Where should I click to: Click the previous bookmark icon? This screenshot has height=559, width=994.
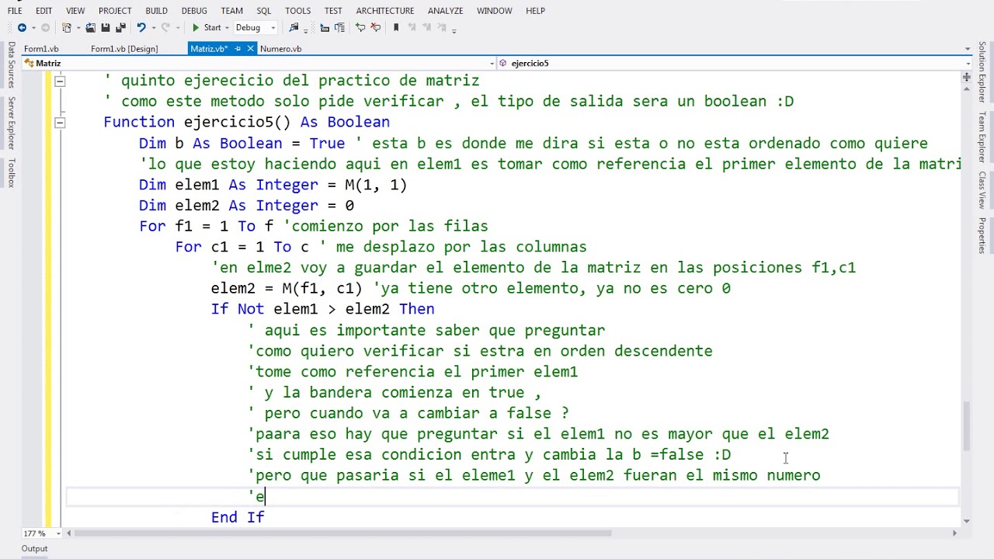point(412,27)
